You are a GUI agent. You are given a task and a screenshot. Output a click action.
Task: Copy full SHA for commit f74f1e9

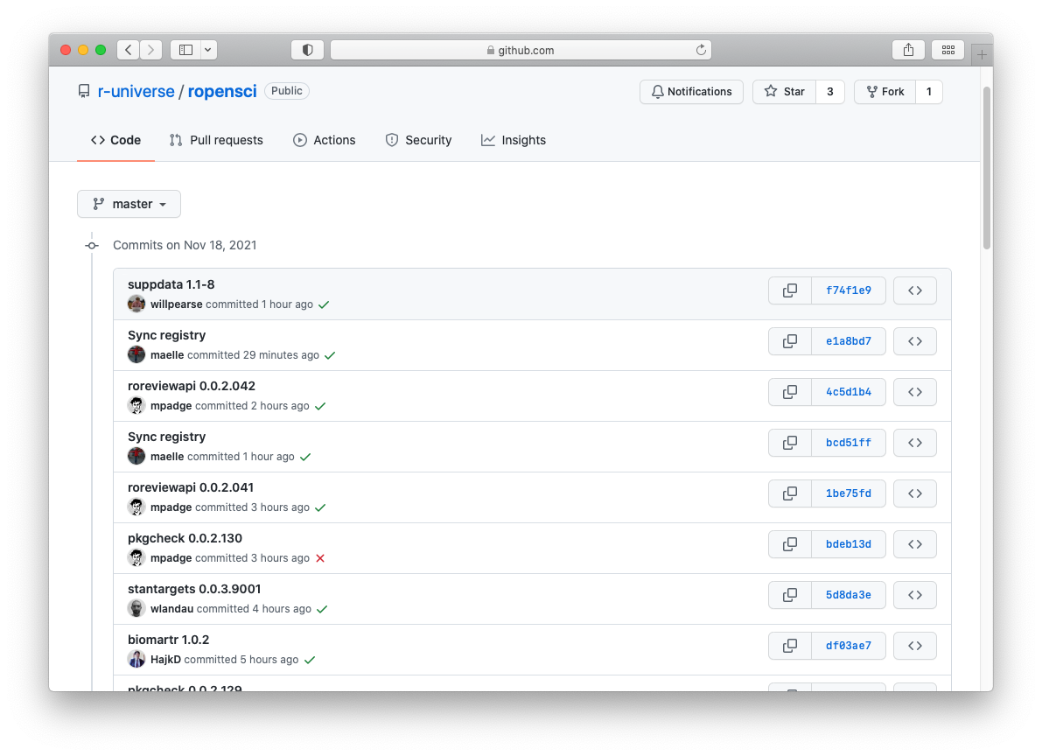(789, 290)
